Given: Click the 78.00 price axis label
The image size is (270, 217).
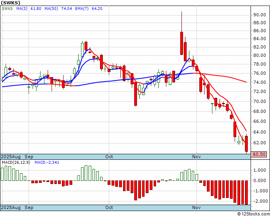Looking at the screenshot, I should point(260,64).
